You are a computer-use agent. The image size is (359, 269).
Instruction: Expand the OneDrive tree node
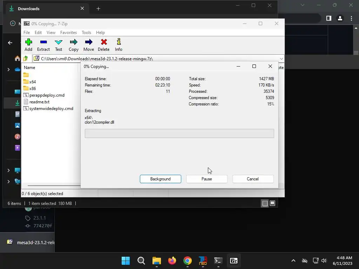(8, 69)
